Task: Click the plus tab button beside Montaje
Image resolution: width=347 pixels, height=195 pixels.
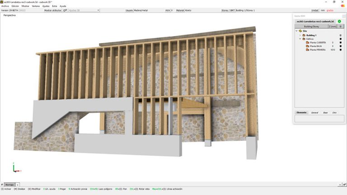Action: tap(18, 185)
